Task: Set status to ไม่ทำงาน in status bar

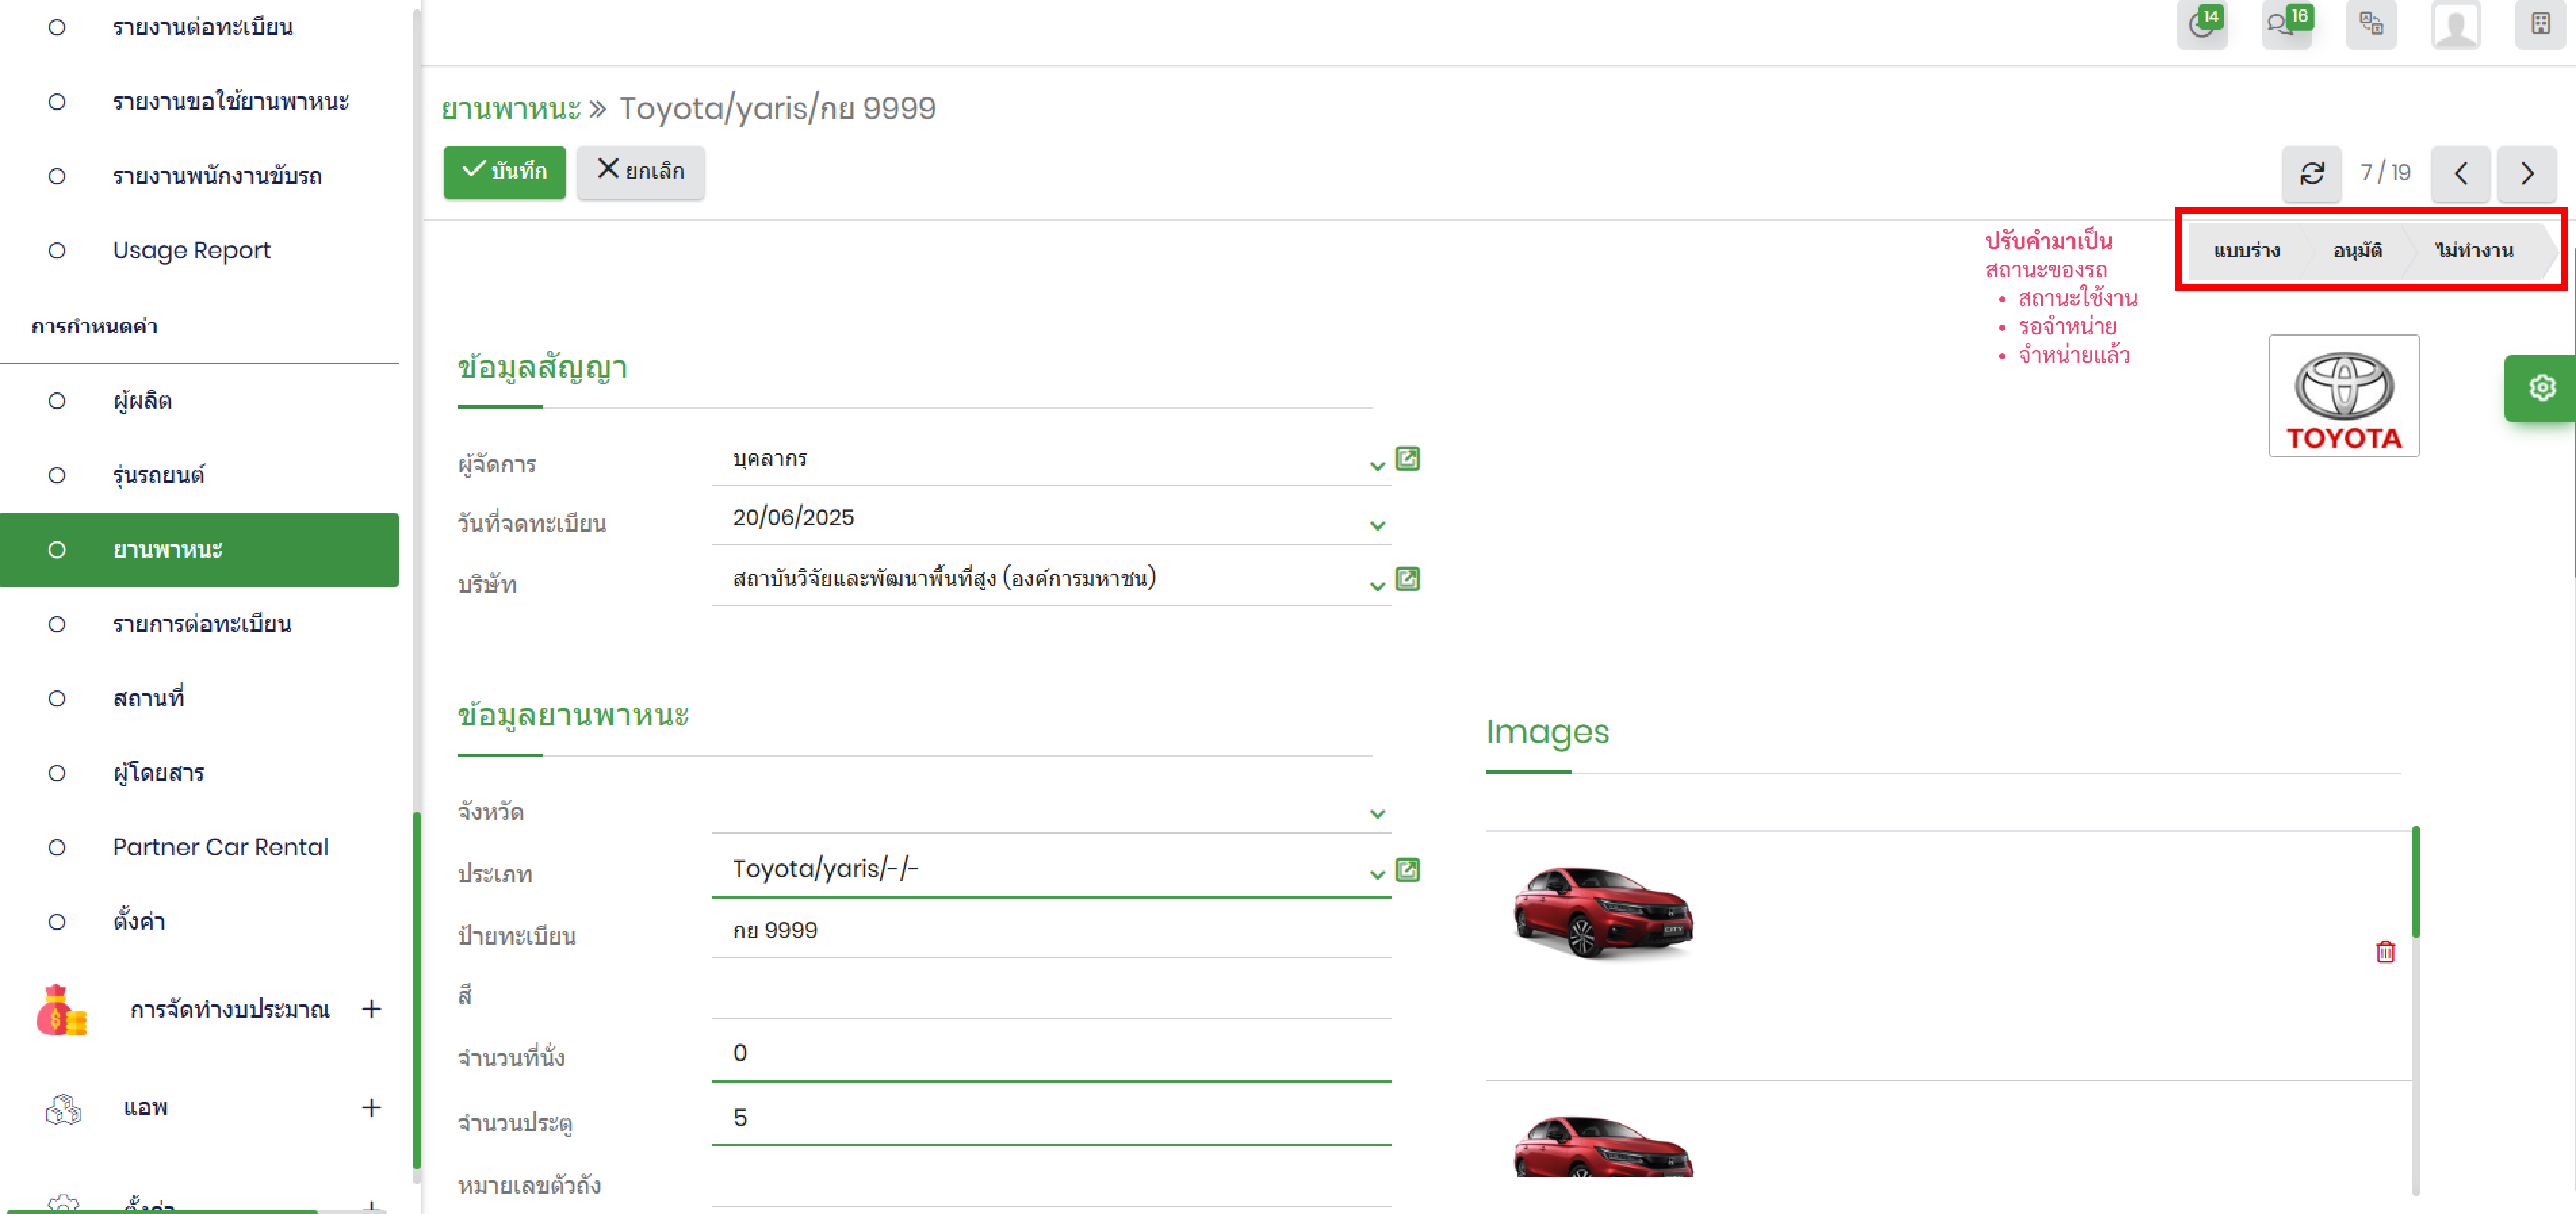Action: [x=2474, y=250]
